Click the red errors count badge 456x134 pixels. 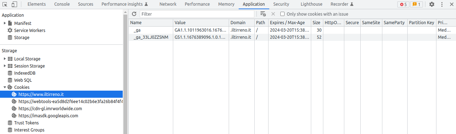coord(403,4)
